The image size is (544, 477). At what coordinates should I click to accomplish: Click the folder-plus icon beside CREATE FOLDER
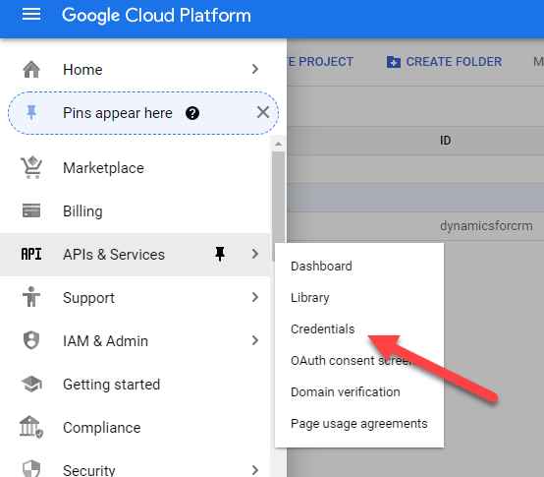pos(394,62)
